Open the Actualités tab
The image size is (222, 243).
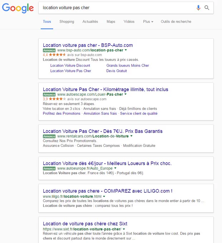[x=90, y=21]
